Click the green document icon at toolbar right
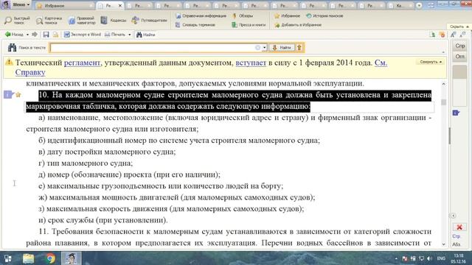The image size is (472, 265). click(x=432, y=35)
